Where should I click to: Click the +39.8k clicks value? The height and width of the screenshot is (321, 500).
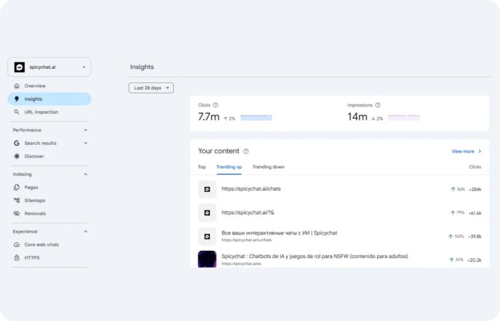pos(475,237)
